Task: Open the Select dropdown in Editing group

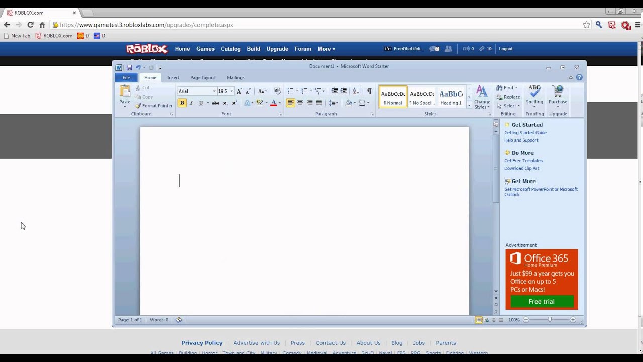Action: tap(507, 106)
